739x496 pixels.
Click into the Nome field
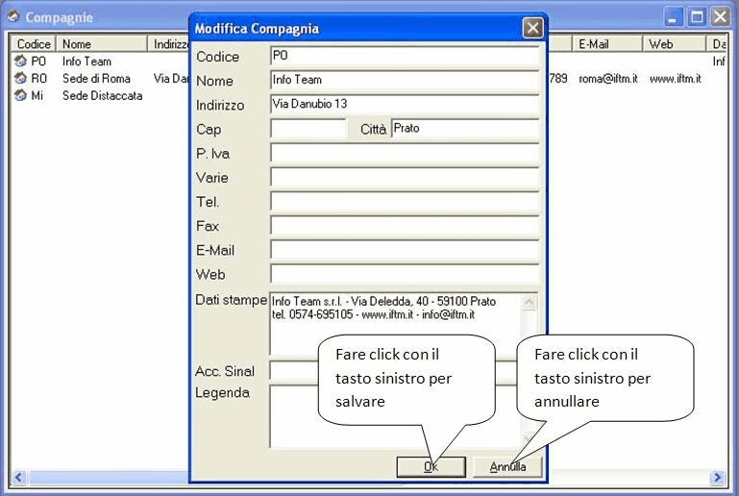[405, 80]
